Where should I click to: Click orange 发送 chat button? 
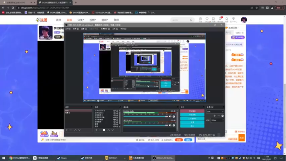click(242, 138)
